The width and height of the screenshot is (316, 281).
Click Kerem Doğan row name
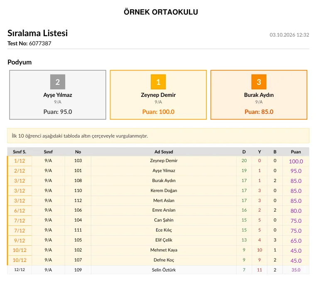coord(164,191)
